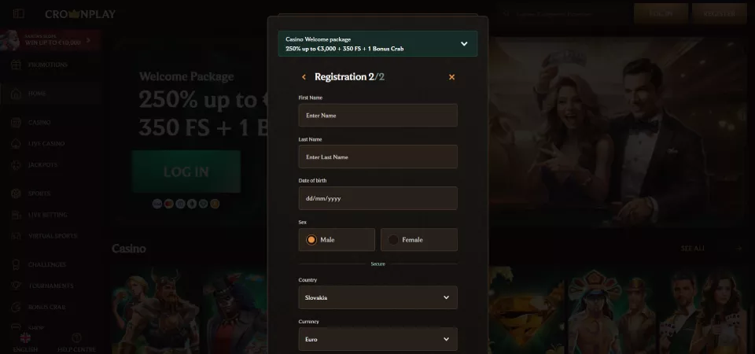Open Tournaments in the sidebar
755x354 pixels.
(50, 286)
